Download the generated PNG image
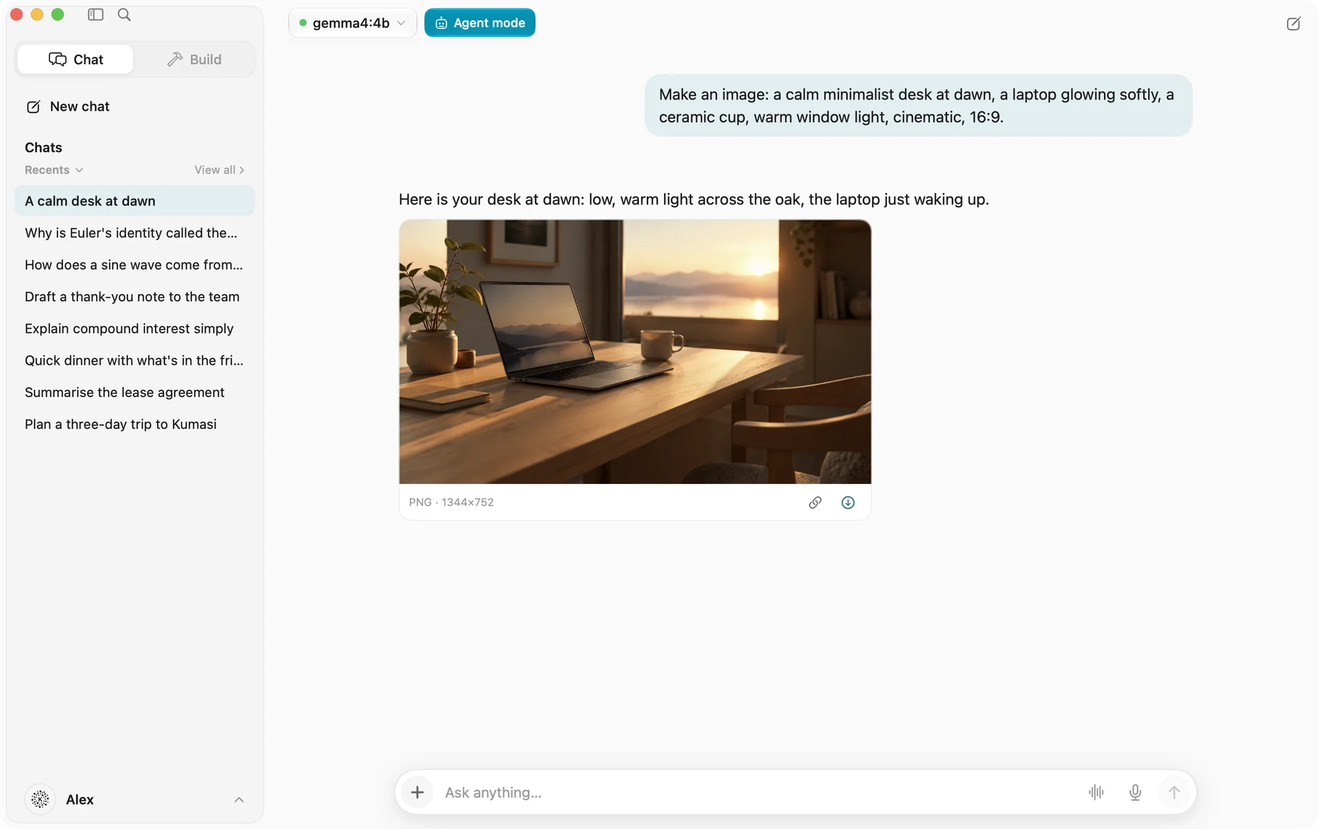The width and height of the screenshot is (1319, 829). click(x=848, y=503)
